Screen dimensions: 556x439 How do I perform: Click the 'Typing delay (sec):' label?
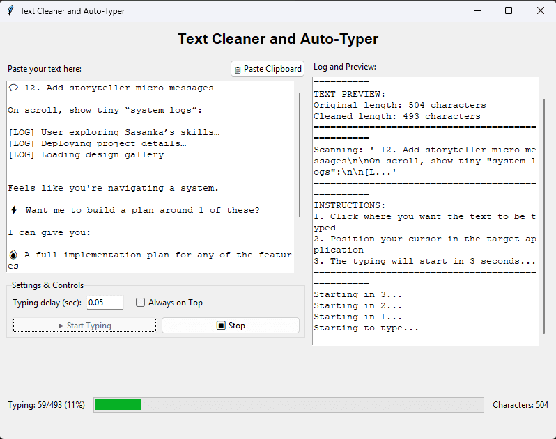click(x=47, y=303)
